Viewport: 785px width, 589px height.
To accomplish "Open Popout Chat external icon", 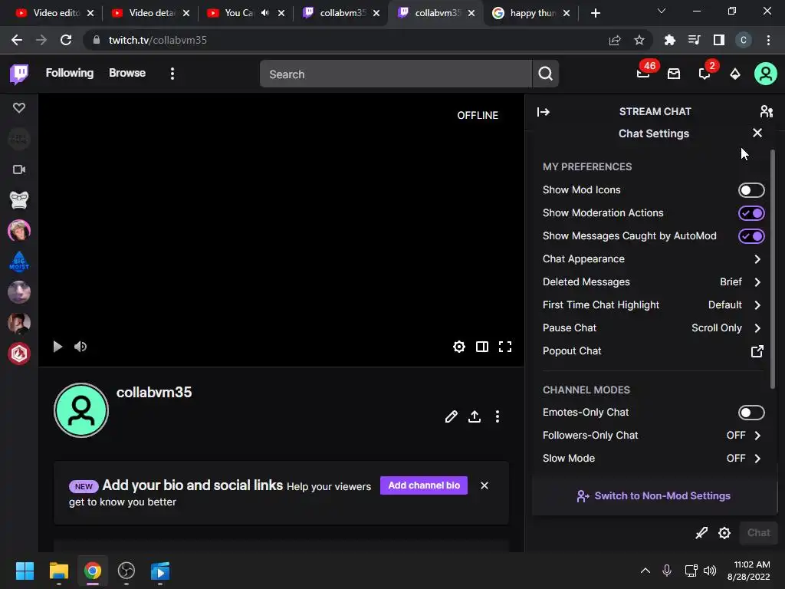I will 757,351.
